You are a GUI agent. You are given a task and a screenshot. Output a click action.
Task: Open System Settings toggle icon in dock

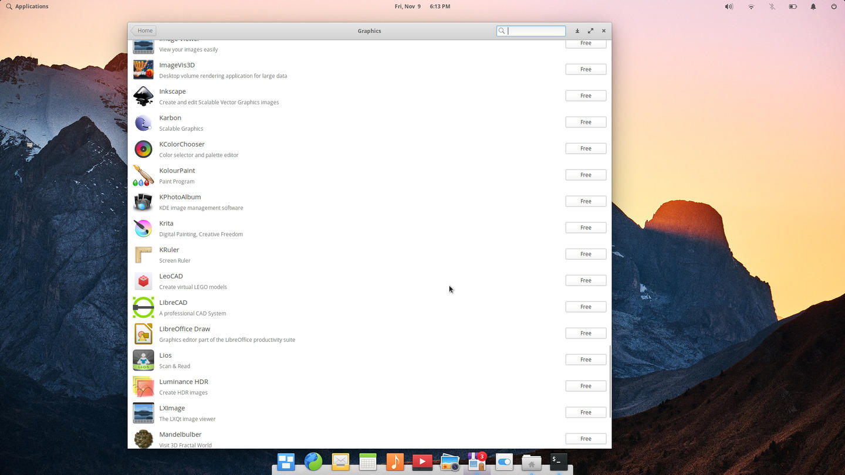pyautogui.click(x=504, y=462)
